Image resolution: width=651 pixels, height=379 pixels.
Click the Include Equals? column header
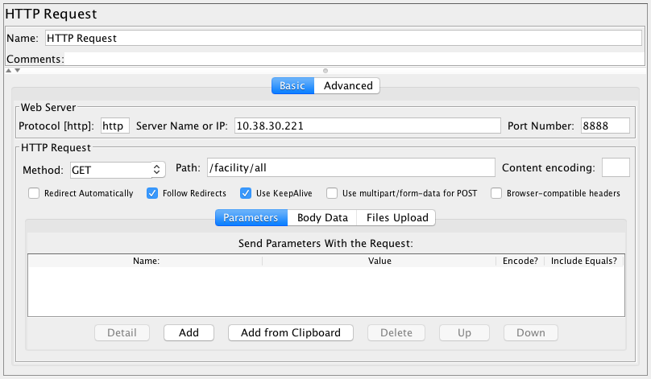(x=584, y=261)
